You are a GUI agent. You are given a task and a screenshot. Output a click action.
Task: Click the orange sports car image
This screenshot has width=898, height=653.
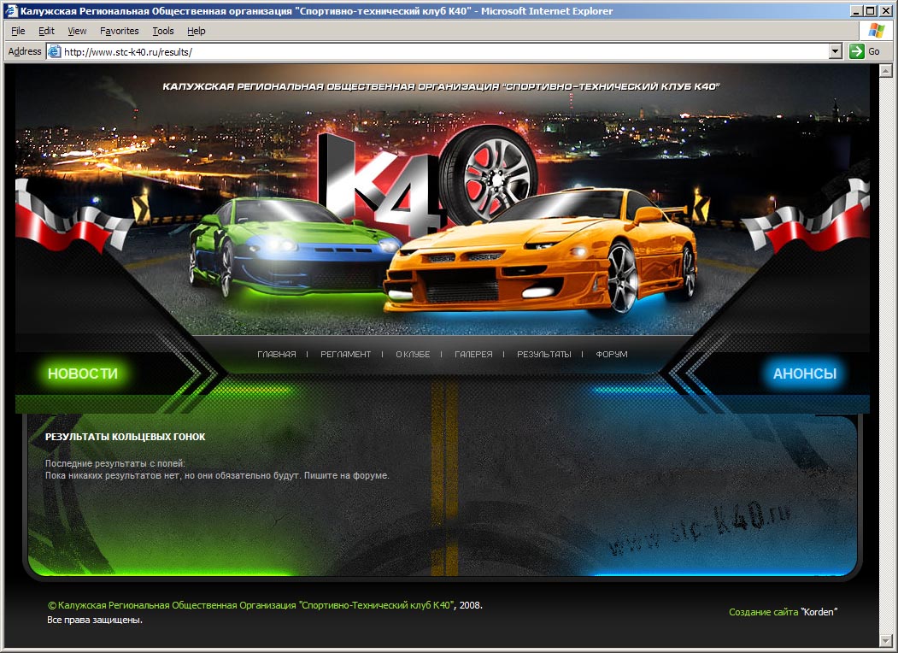[x=541, y=252]
